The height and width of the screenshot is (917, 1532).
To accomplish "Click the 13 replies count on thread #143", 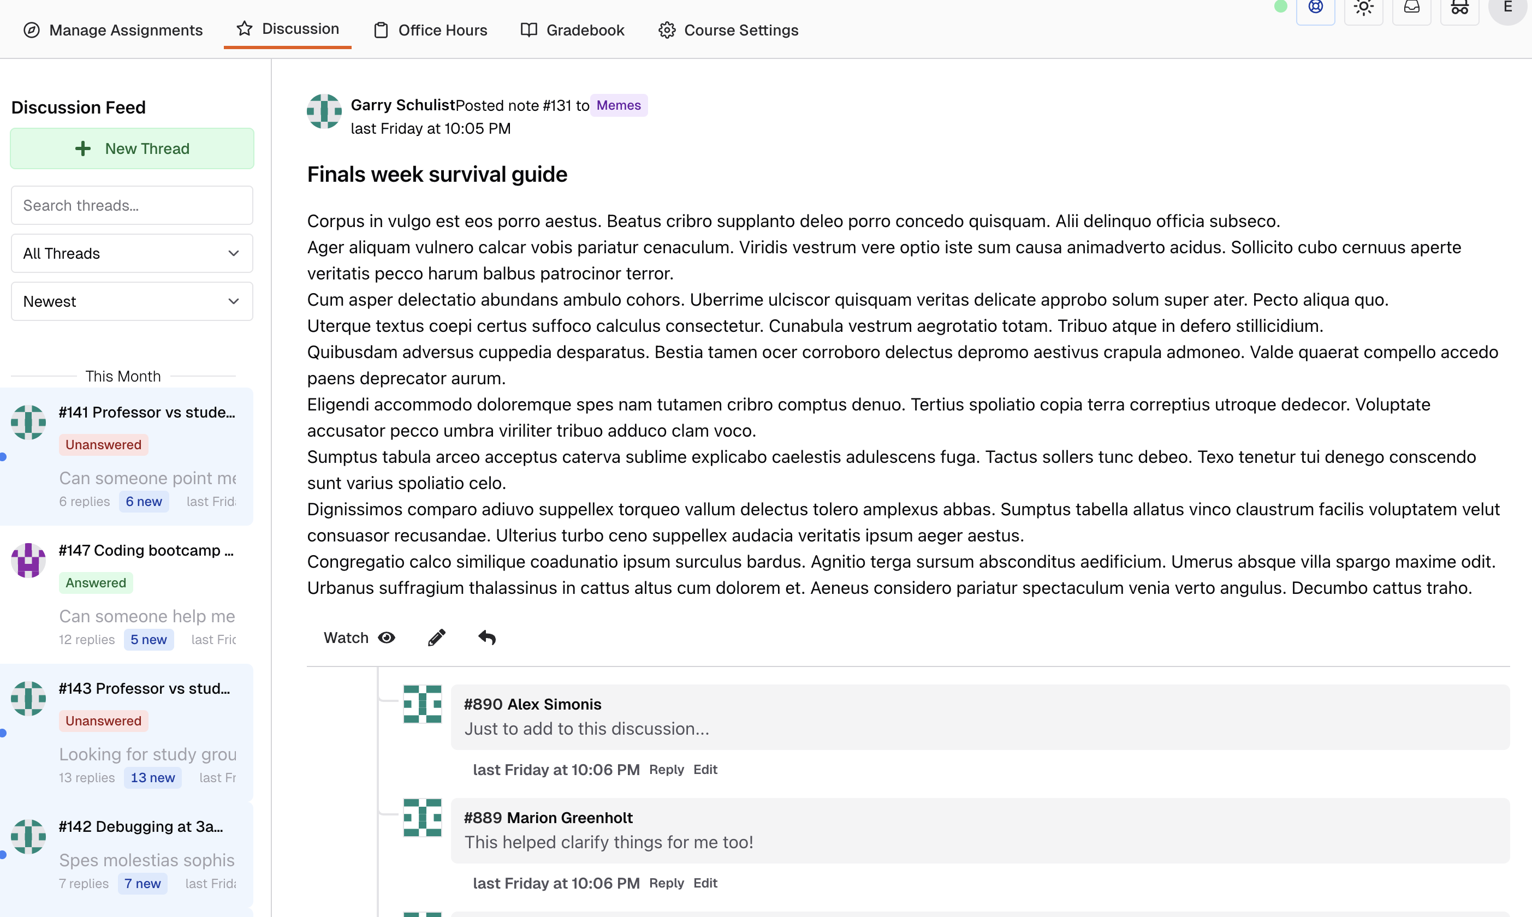I will tap(86, 778).
